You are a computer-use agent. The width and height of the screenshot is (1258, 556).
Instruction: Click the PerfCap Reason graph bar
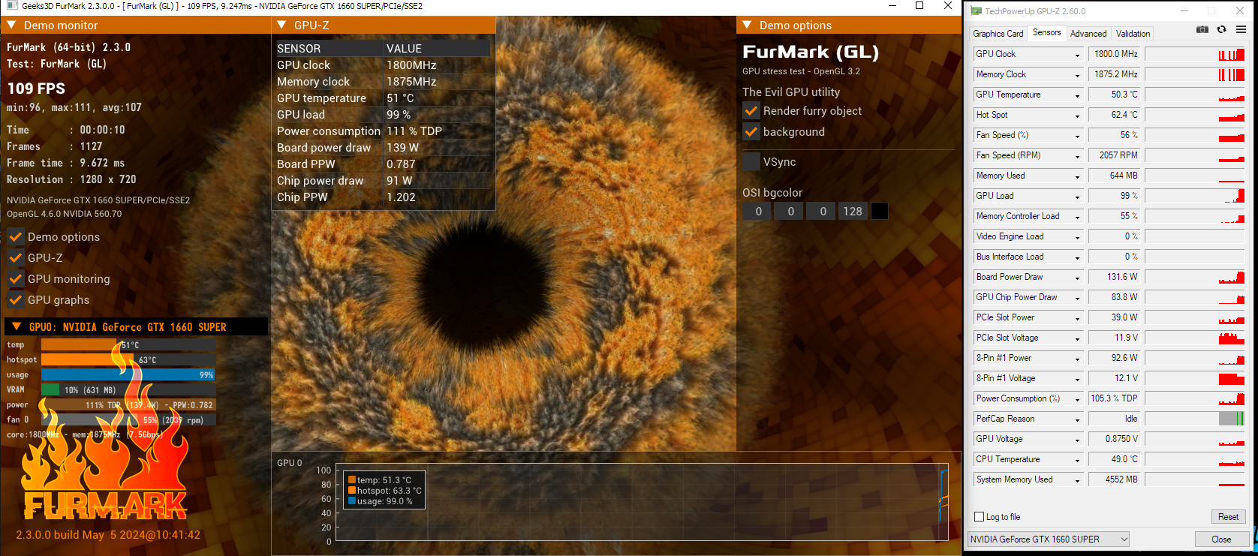click(1195, 419)
